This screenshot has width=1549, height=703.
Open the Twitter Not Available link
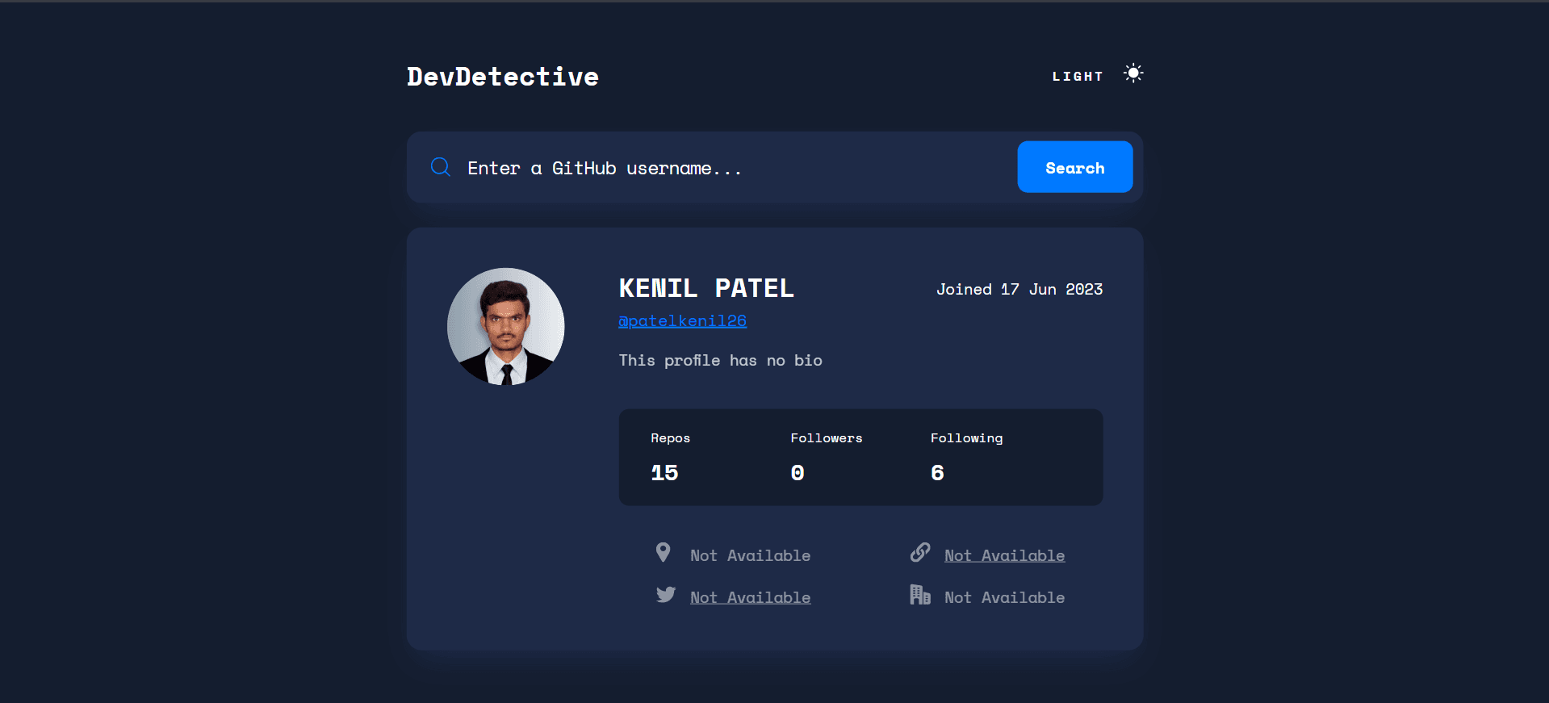[750, 597]
